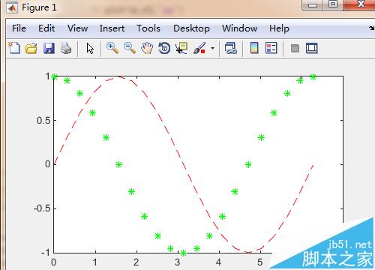The image size is (375, 270).
Task: Open the Window menu
Action: (239, 28)
